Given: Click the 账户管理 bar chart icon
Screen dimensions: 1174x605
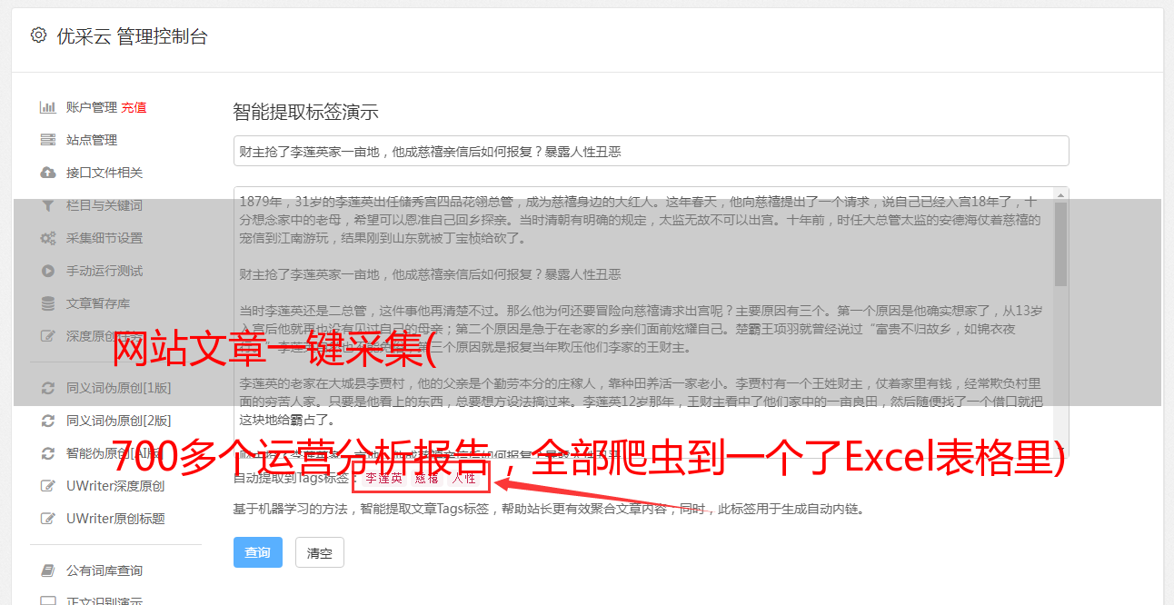Looking at the screenshot, I should click(48, 107).
